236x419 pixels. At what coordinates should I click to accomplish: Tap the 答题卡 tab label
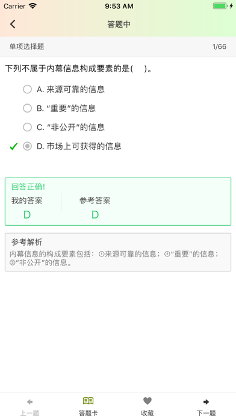point(88,413)
